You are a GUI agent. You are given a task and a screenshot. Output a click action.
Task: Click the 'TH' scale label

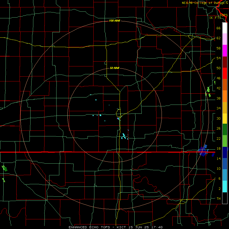click(x=219, y=199)
